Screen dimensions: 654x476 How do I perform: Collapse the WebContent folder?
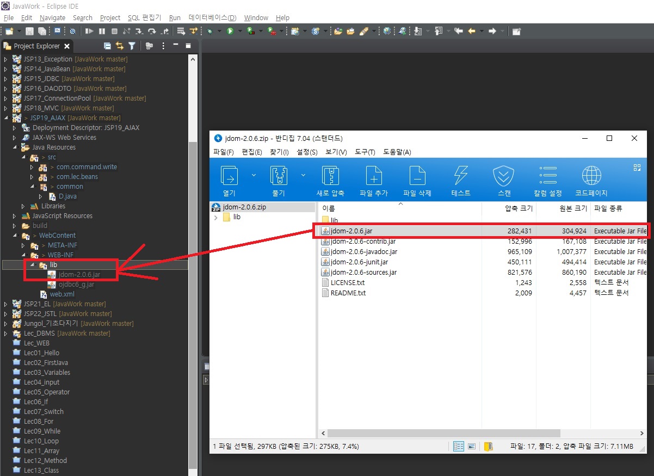pos(15,236)
